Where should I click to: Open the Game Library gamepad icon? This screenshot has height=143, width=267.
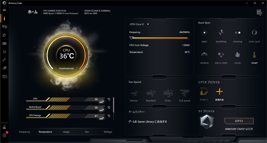pyautogui.click(x=4, y=43)
